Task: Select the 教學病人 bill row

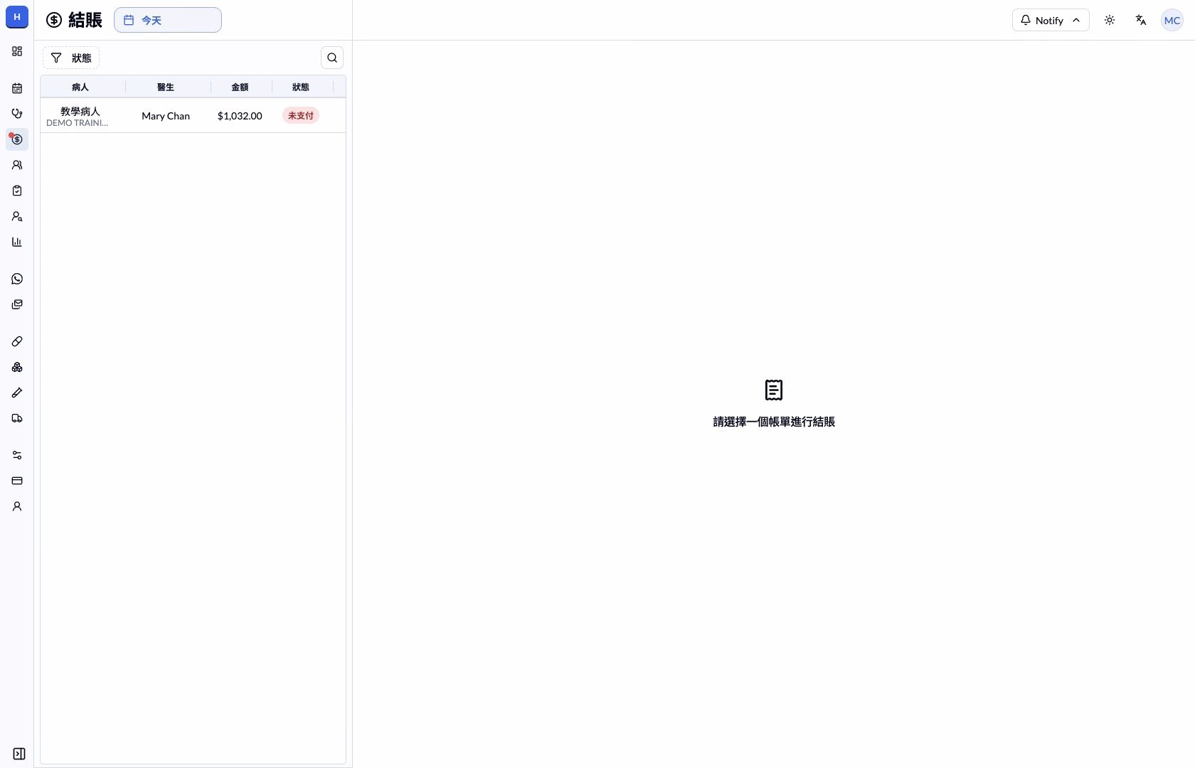Action: tap(193, 115)
